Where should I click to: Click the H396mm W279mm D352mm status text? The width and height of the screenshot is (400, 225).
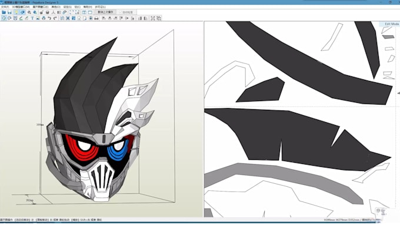342,220
